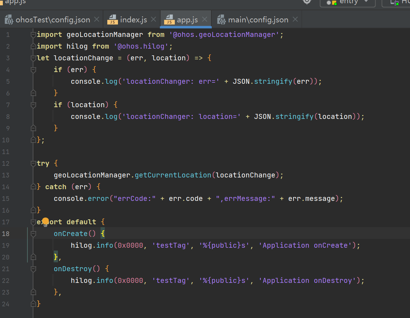Click the console.error call on line 15
This screenshot has width=410, height=318.
click(x=81, y=199)
